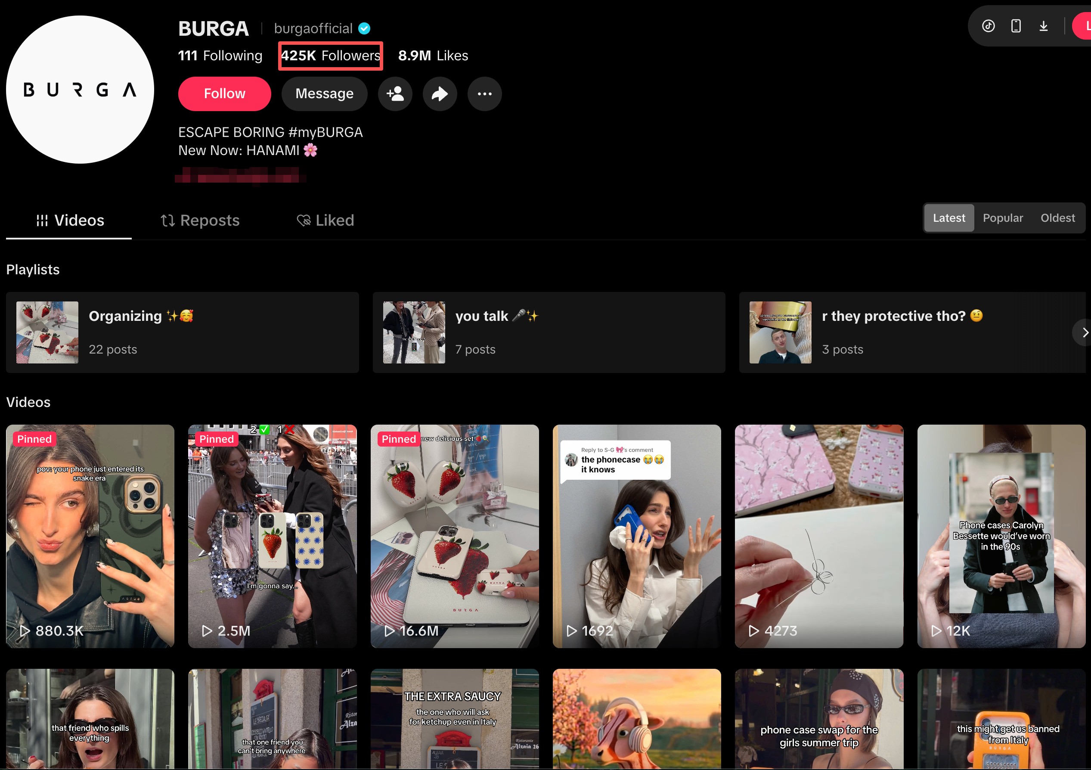Open the 'you talk' playlist

point(549,333)
